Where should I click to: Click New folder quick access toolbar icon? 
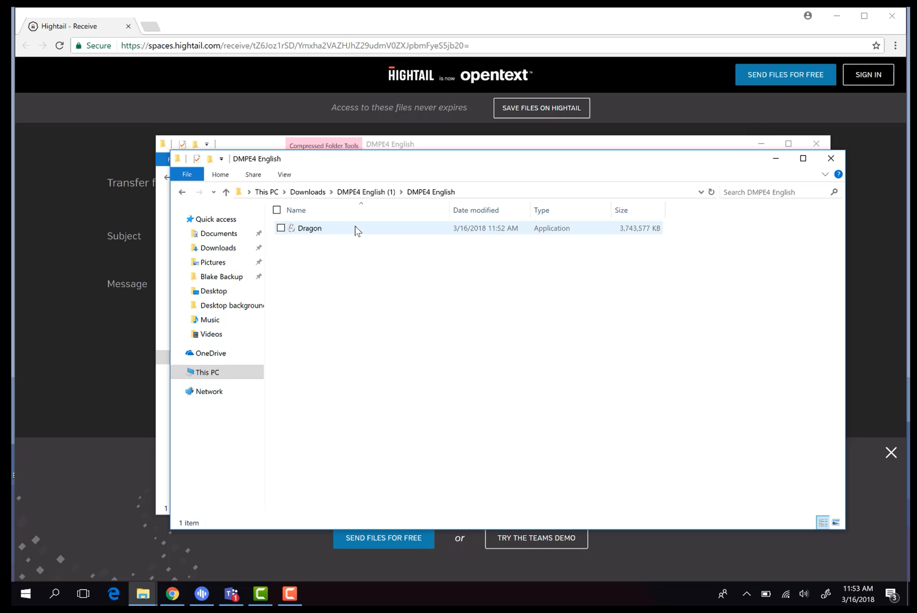point(210,159)
